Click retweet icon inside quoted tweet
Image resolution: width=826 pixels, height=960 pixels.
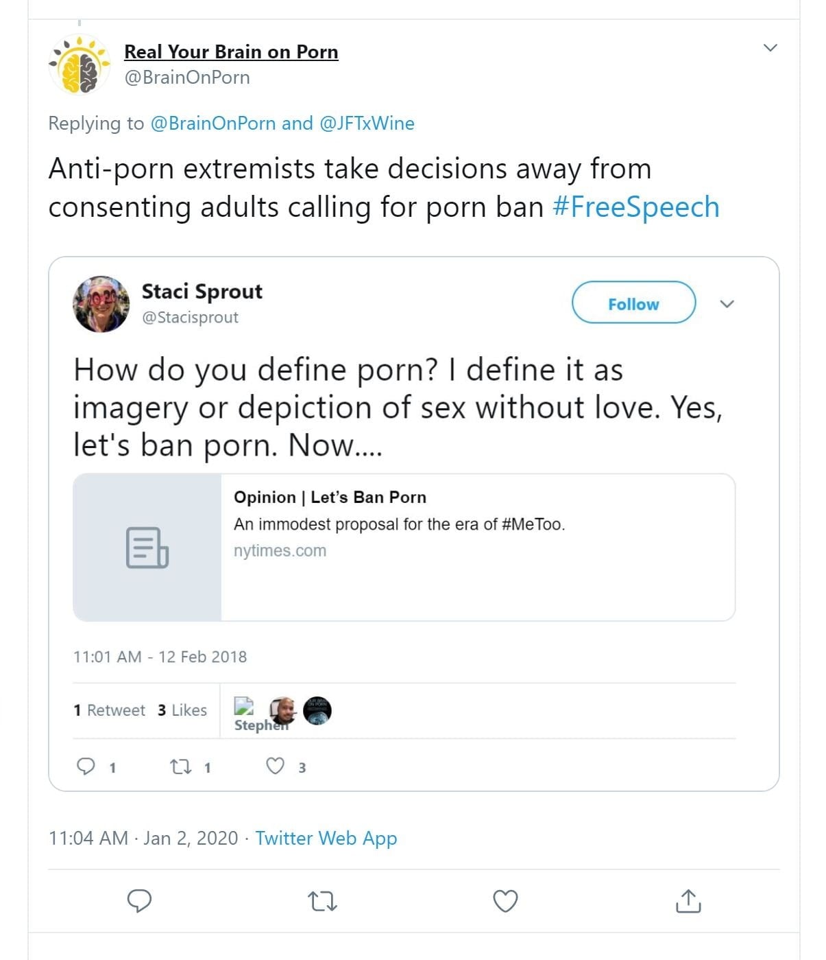(x=181, y=766)
